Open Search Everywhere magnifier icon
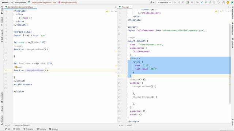Viewport: 234px width, 131px height. coord(223,3)
